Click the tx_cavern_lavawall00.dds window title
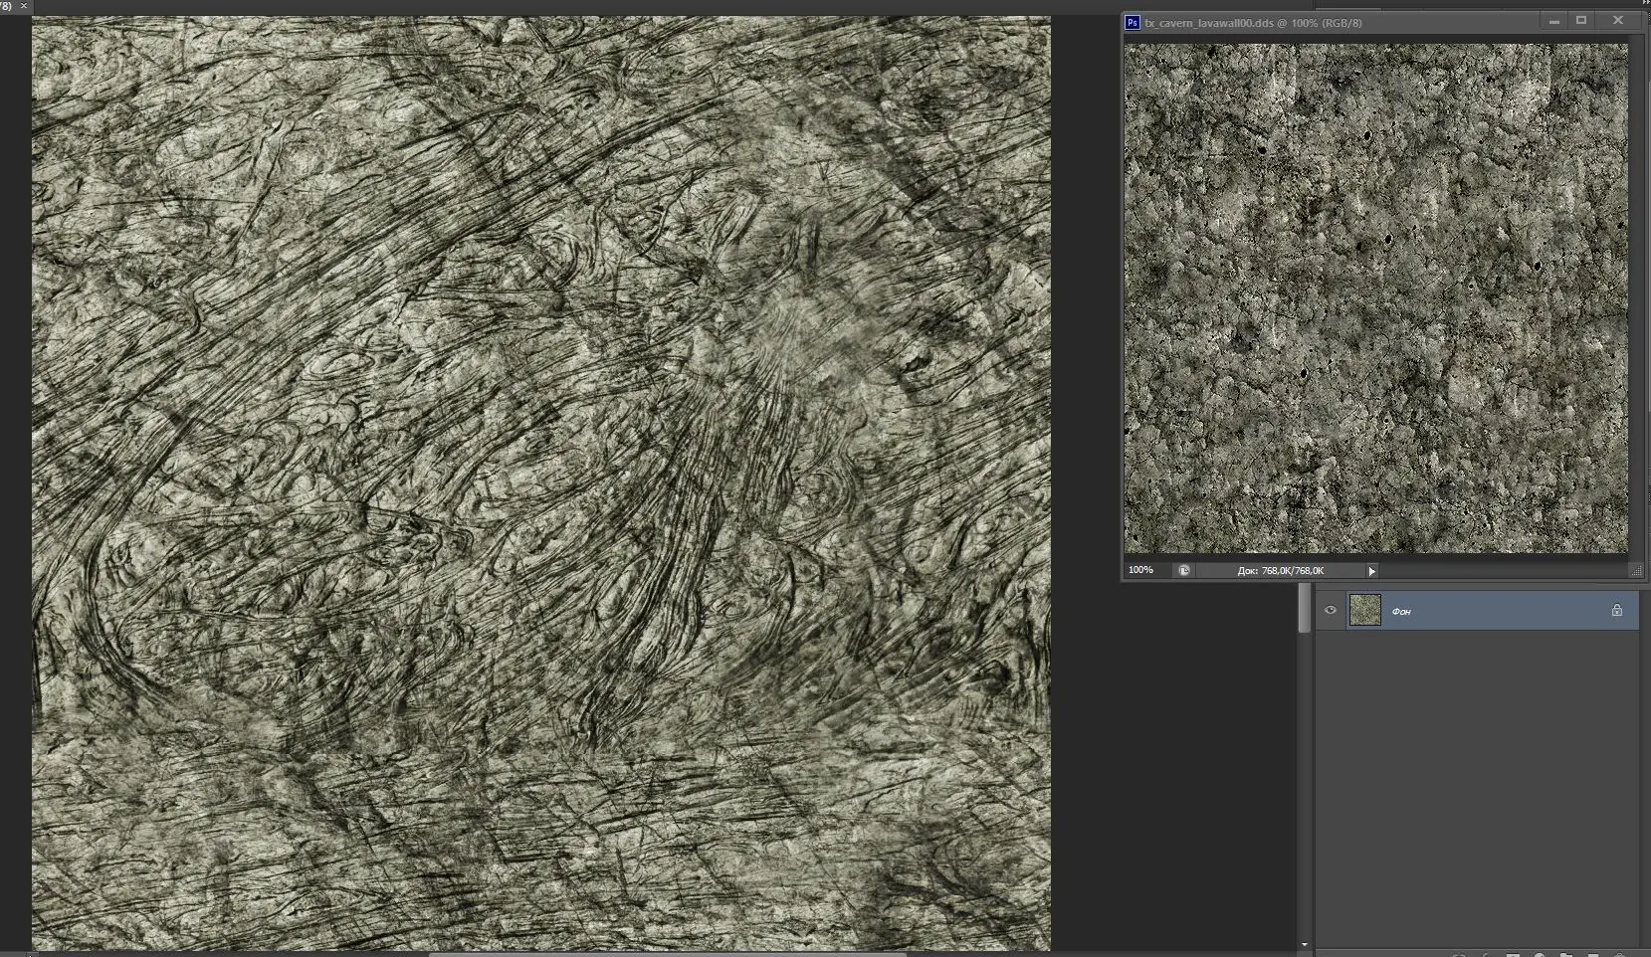 click(x=1253, y=22)
